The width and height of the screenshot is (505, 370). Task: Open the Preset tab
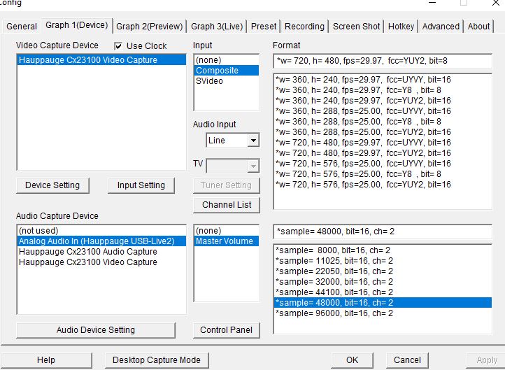(x=264, y=26)
